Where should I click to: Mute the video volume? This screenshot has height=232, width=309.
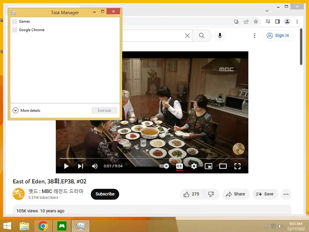94,166
